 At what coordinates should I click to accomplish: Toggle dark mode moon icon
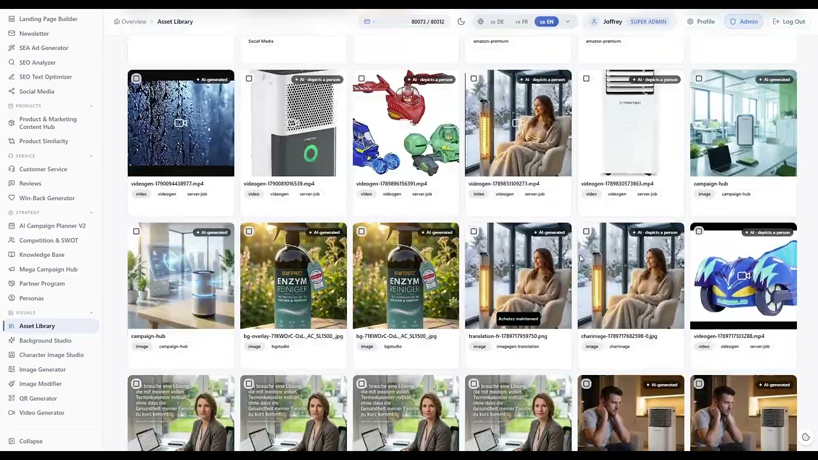pyautogui.click(x=461, y=22)
